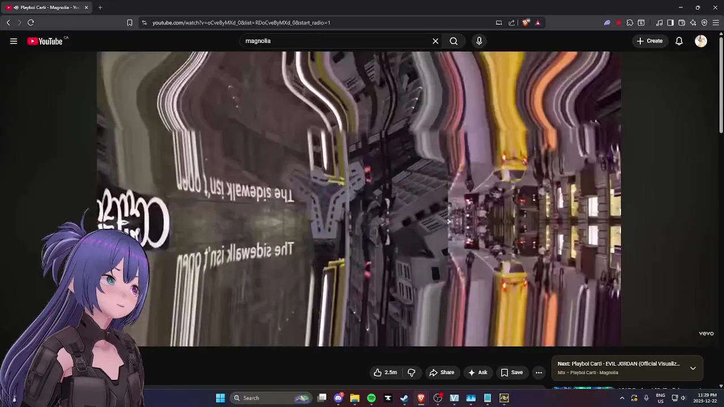Open the ENG US language switcher
The height and width of the screenshot is (407, 724).
(661, 398)
